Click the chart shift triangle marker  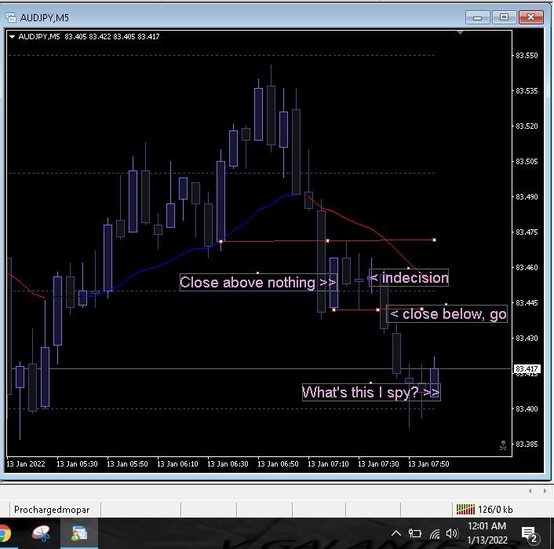click(x=460, y=32)
